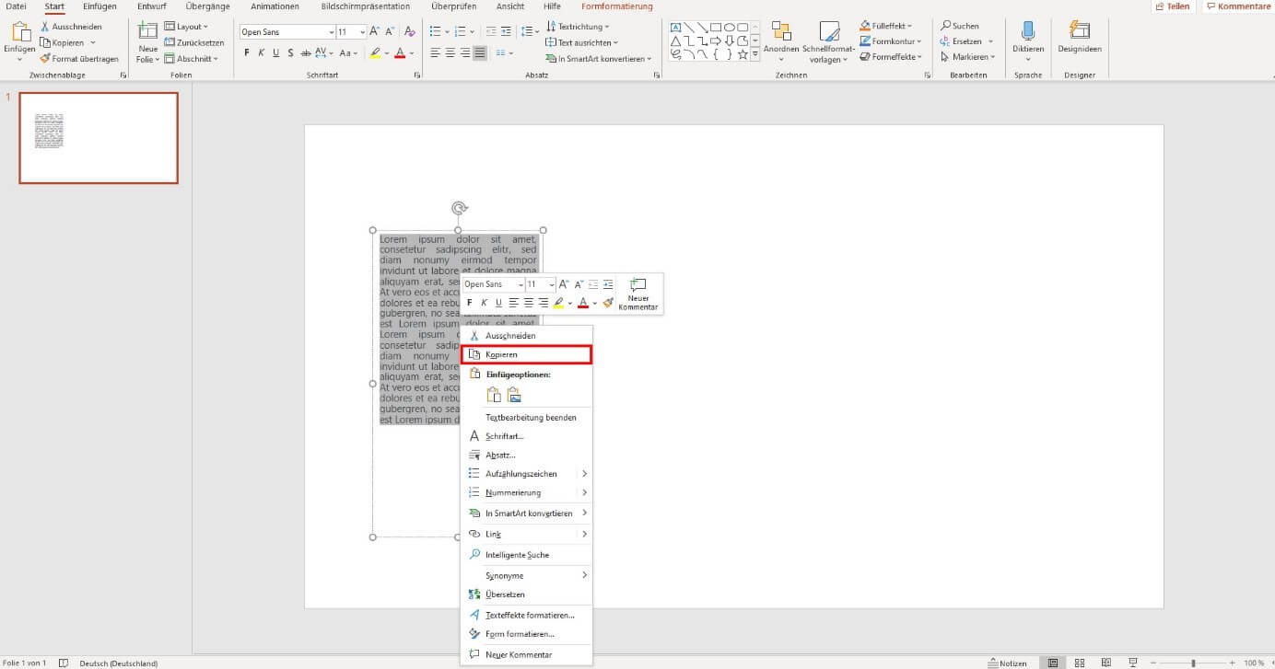Click the format painter brush on the mini toolbar

coord(608,303)
